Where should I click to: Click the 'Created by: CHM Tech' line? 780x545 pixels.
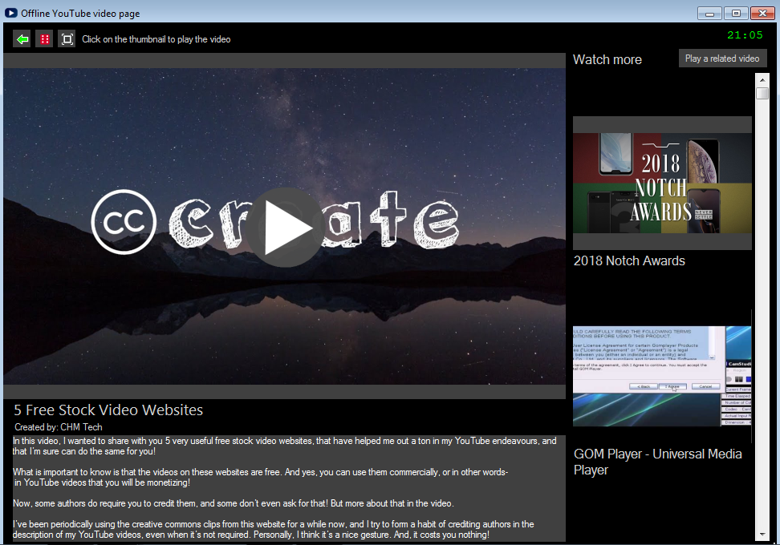pos(59,427)
